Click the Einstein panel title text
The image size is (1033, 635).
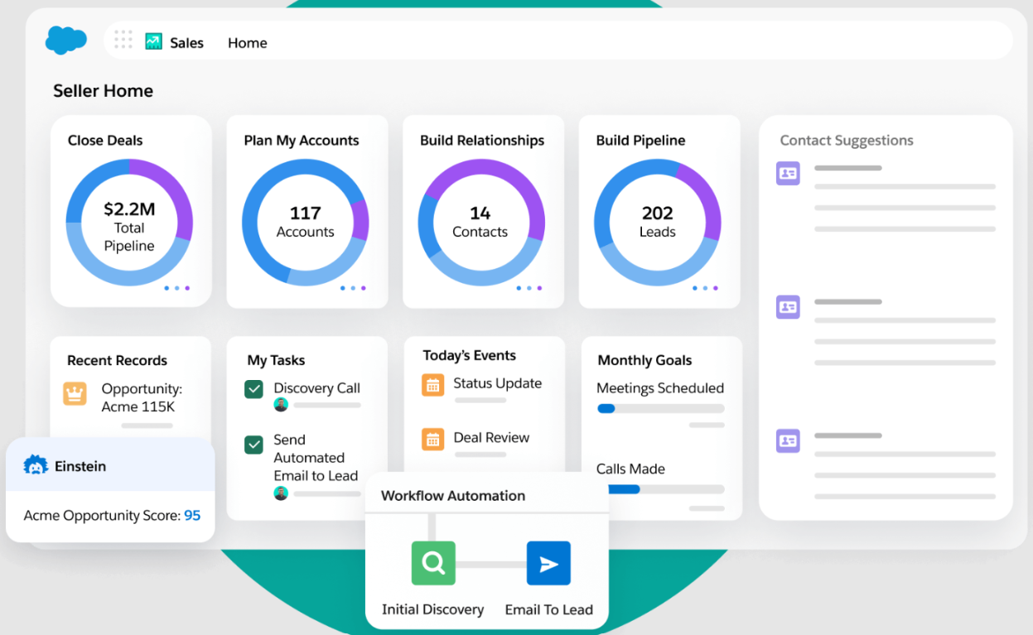(x=80, y=466)
